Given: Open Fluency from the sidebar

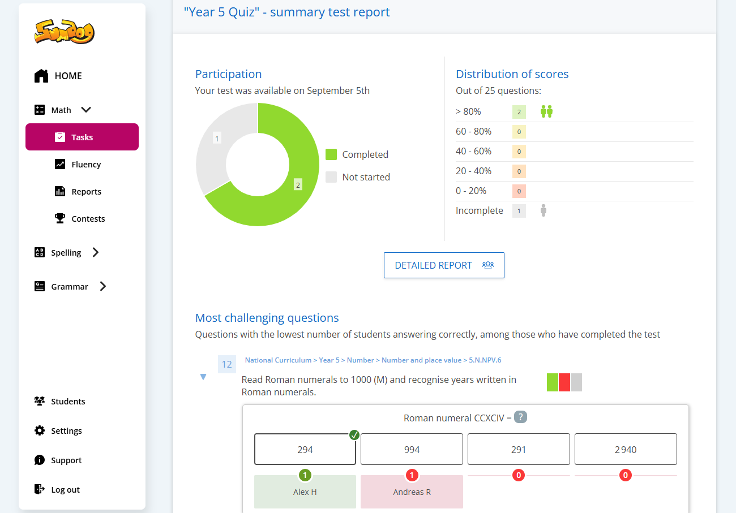Looking at the screenshot, I should [x=85, y=165].
